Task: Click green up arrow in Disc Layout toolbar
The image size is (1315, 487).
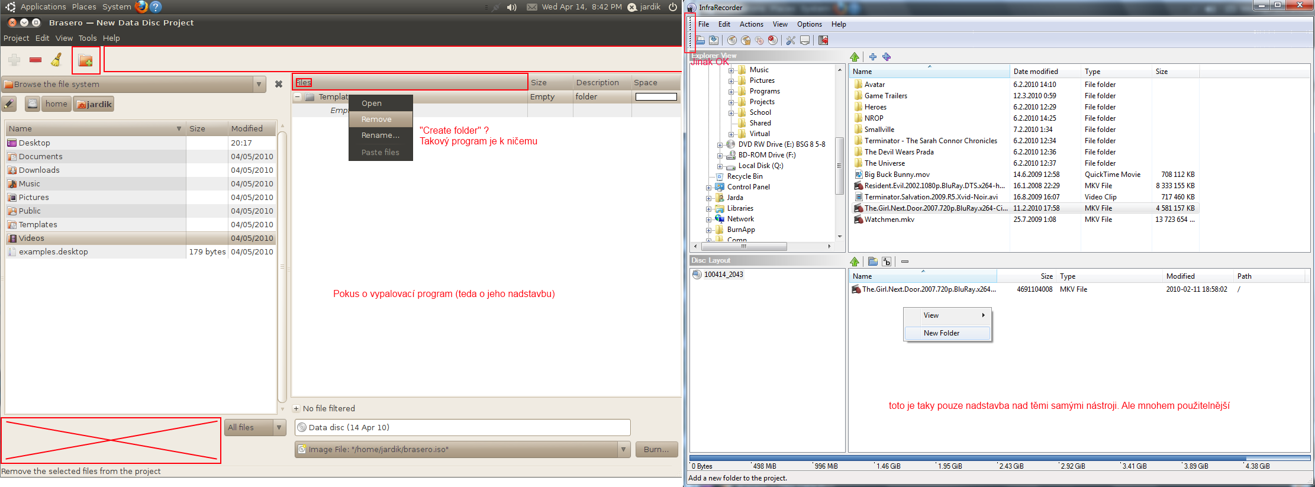Action: (x=855, y=262)
